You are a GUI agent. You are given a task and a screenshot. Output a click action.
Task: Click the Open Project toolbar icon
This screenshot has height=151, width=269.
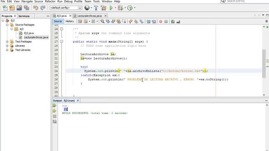pyautogui.click(x=19, y=8)
